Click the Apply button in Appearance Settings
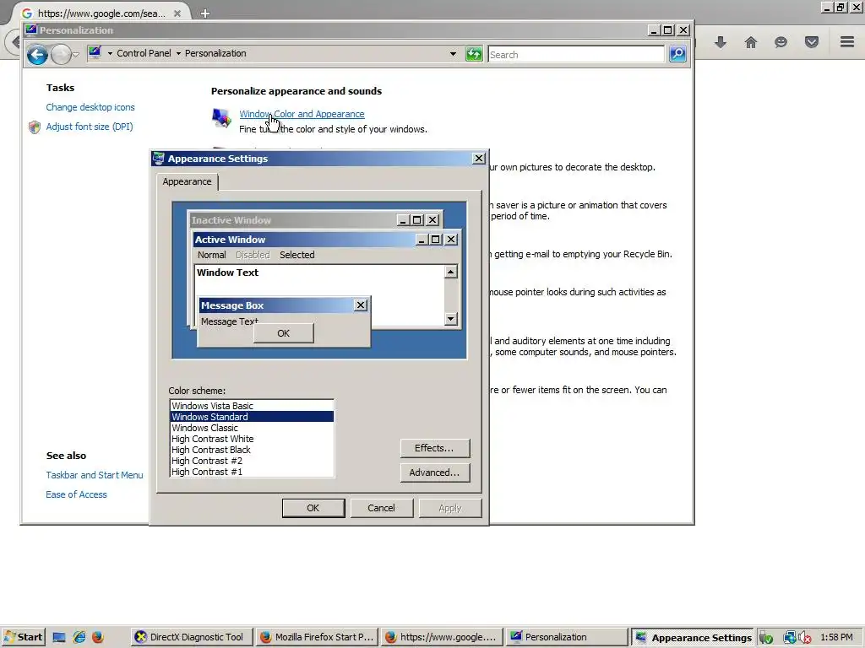 [x=450, y=508]
